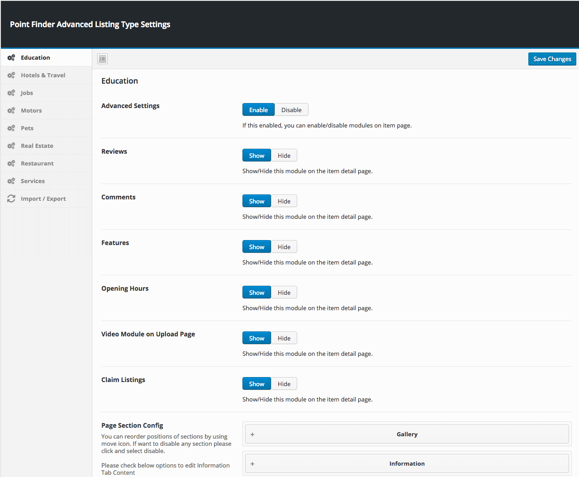Hide the Opening Hours module
Viewport: 579px width, 477px height.
[x=284, y=292]
